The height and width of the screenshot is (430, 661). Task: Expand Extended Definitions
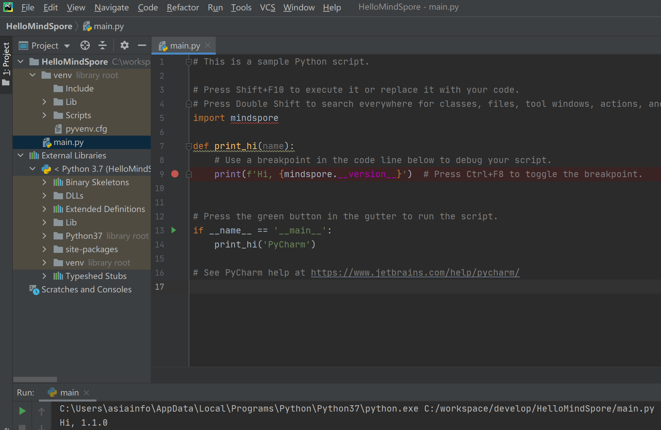point(44,209)
